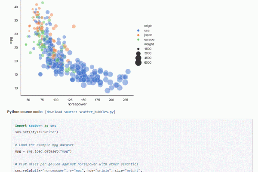
Task: Click the '# Load the example mpg dataset' comment
Action: tap(45, 145)
